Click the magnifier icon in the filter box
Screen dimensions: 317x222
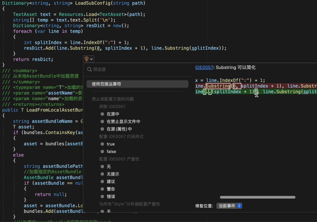[89, 69]
